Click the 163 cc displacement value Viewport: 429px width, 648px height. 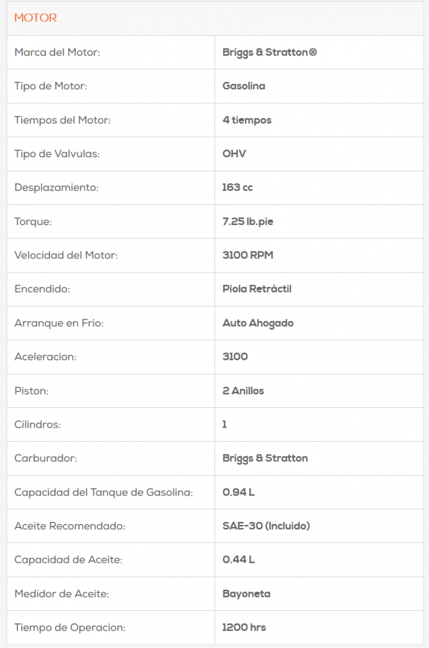237,187
